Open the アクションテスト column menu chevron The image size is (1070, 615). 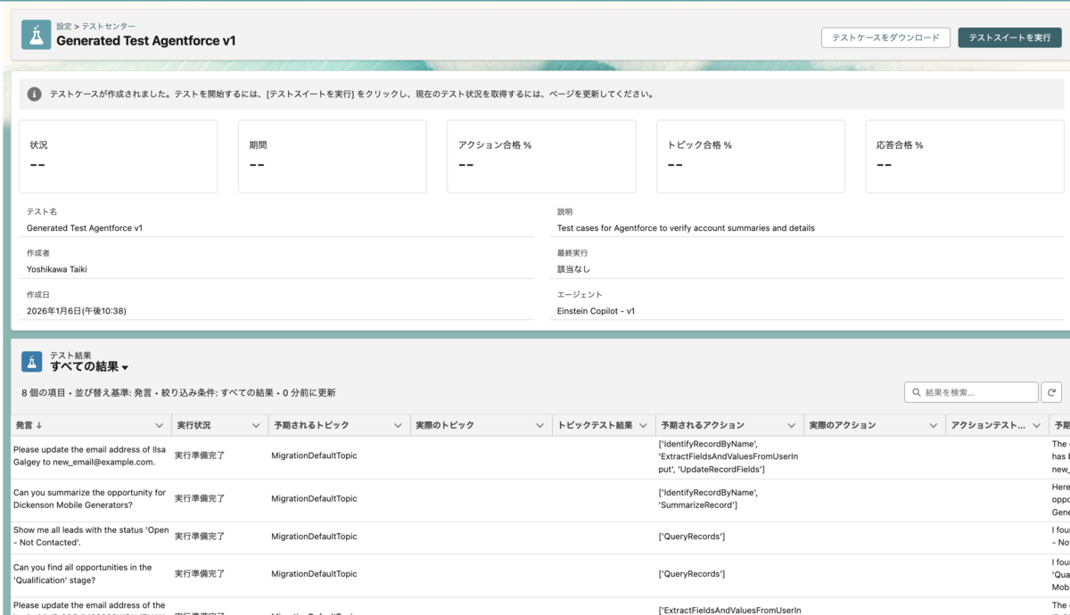tap(1035, 425)
